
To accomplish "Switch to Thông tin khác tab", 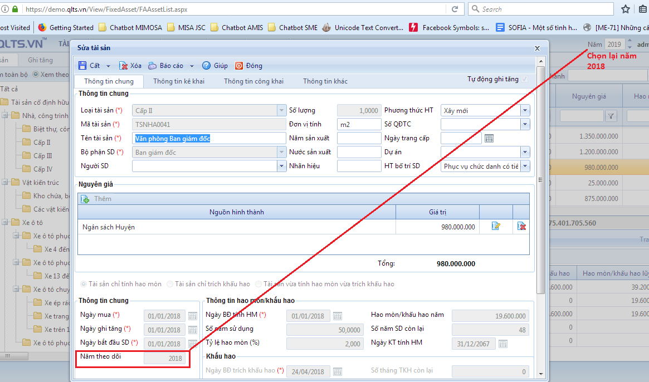I will point(325,81).
